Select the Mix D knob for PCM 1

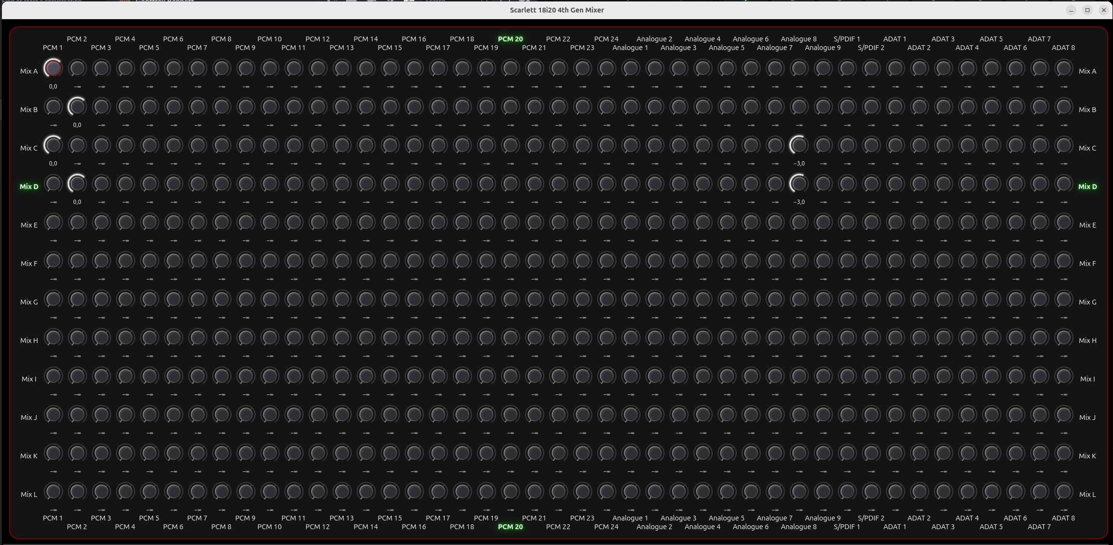(x=53, y=184)
